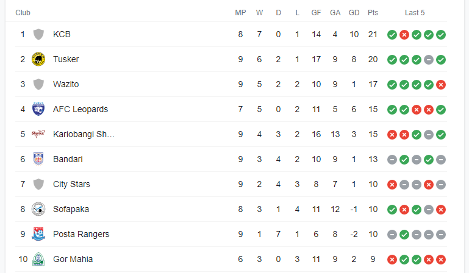Click Wazito's most recent loss icon
Screen dimensions: 469x273
click(441, 85)
